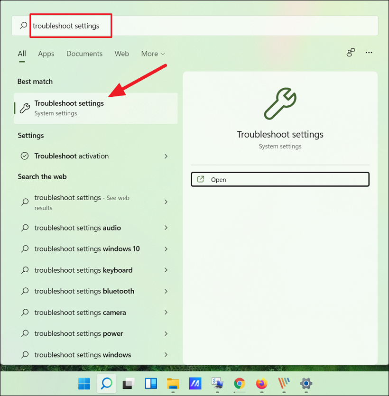Image resolution: width=389 pixels, height=396 pixels.
Task: Expand arrow for troubleshoot settings camera
Action: click(166, 312)
